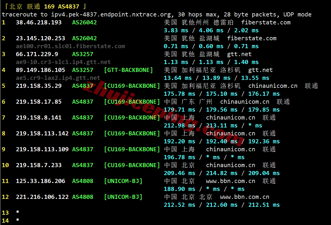Click the IP address 38.46.218.193
Image resolution: width=331 pixels, height=225 pixels.
[x=39, y=22]
